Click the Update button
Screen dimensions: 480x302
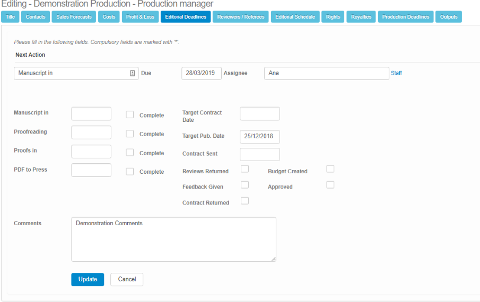[88, 279]
